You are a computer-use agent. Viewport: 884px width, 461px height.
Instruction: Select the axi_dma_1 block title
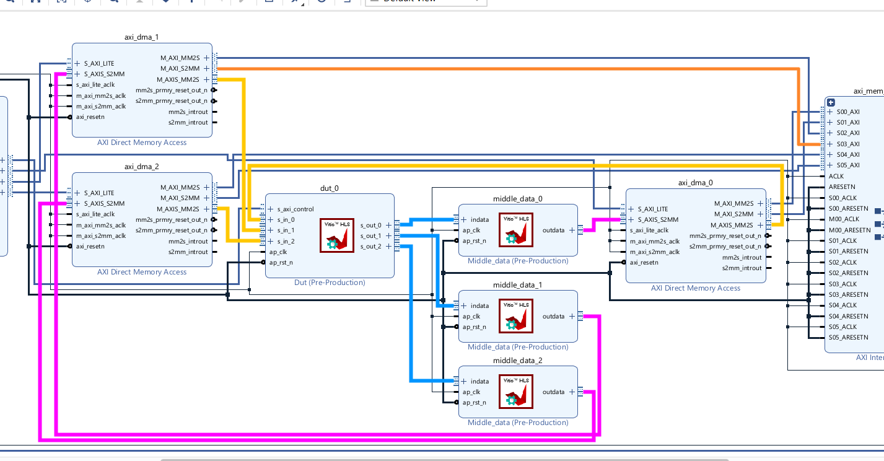coord(142,37)
